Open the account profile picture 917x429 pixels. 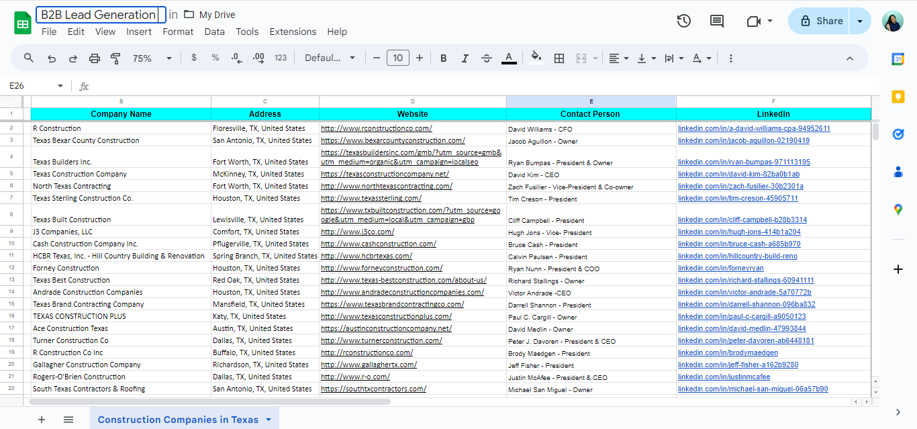coord(893,21)
